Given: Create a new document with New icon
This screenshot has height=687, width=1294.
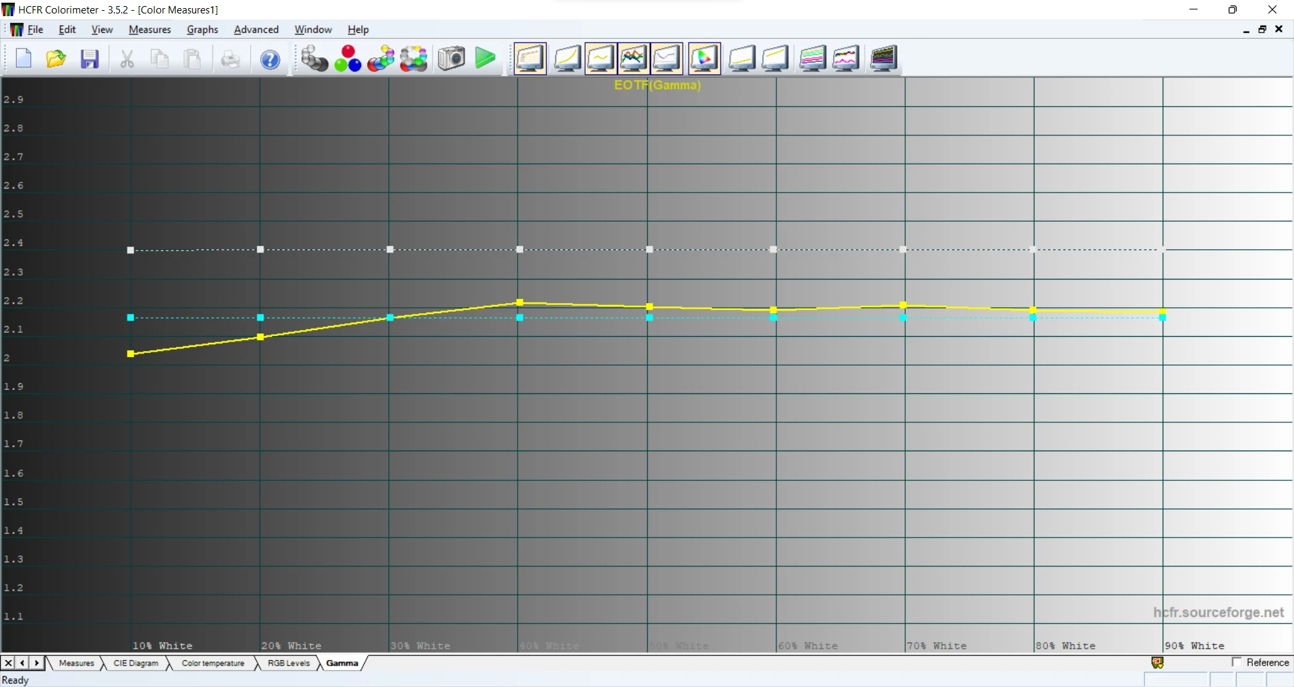Looking at the screenshot, I should [24, 59].
